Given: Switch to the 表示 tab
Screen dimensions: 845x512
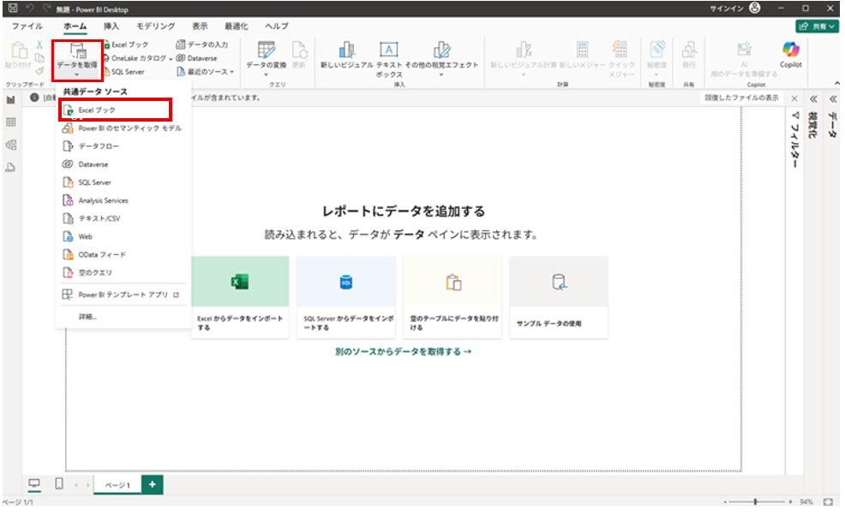Looking at the screenshot, I should (x=200, y=26).
